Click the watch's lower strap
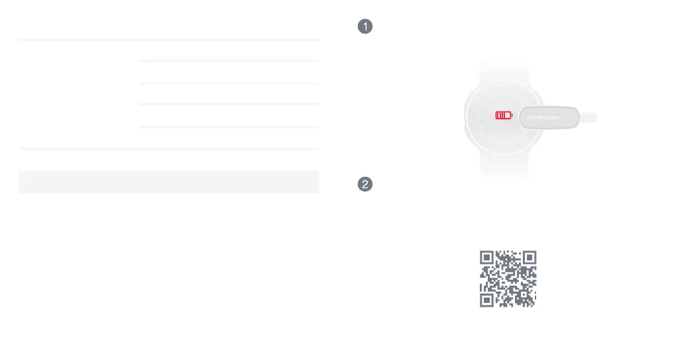 [504, 166]
